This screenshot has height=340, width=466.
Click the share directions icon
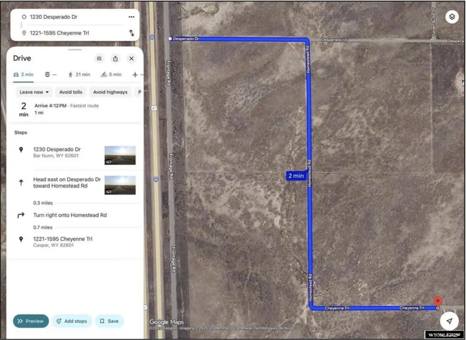[x=116, y=59]
